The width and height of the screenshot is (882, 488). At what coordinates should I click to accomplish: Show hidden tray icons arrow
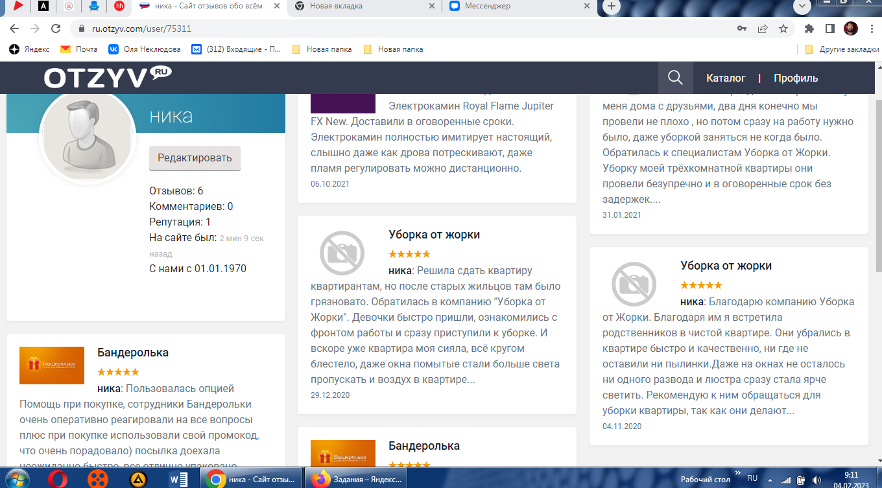770,480
